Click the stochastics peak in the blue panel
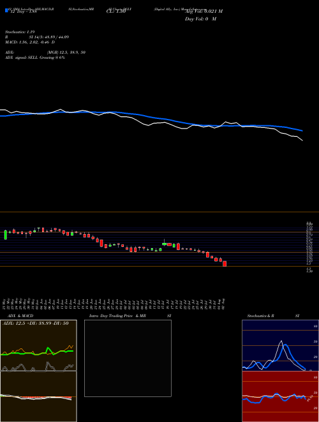This screenshot has height=422, width=319. (x=281, y=341)
